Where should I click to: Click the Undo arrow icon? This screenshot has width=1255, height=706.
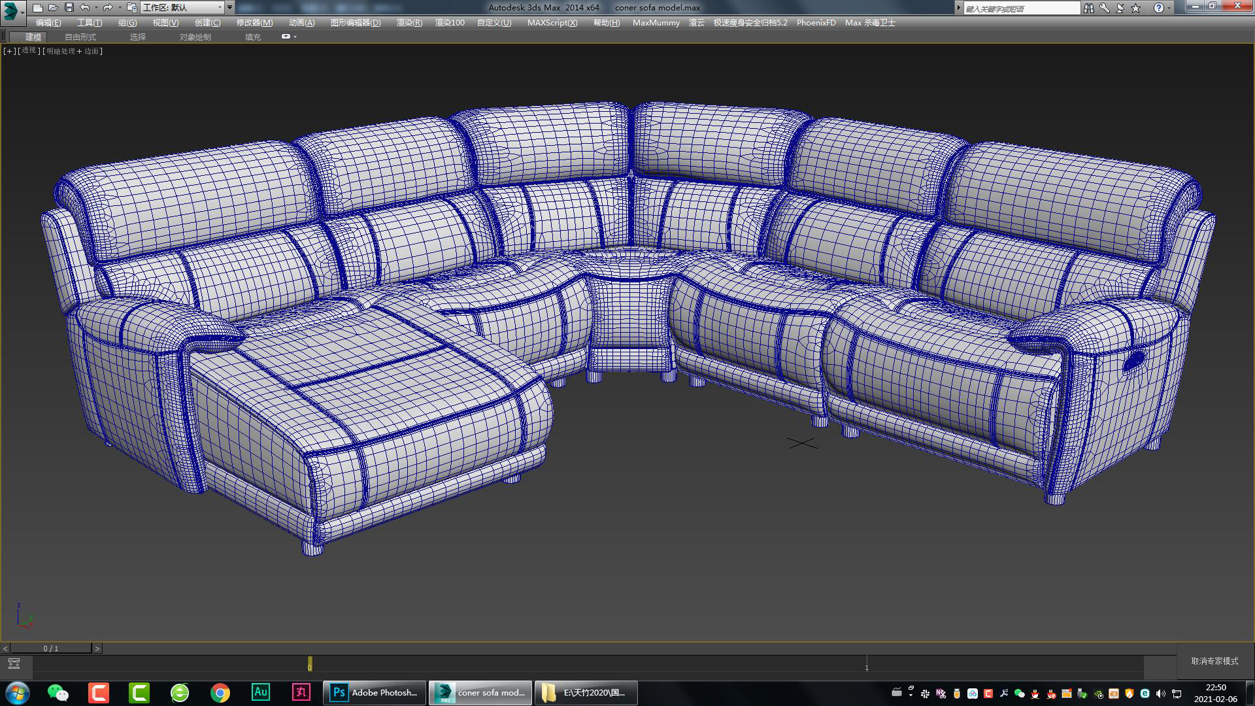point(85,7)
